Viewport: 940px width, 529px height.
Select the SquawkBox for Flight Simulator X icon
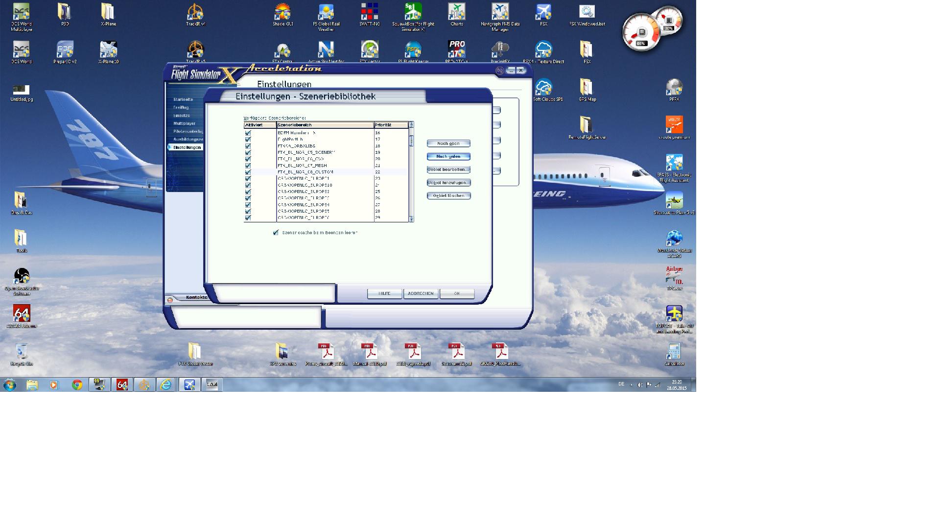pos(413,17)
